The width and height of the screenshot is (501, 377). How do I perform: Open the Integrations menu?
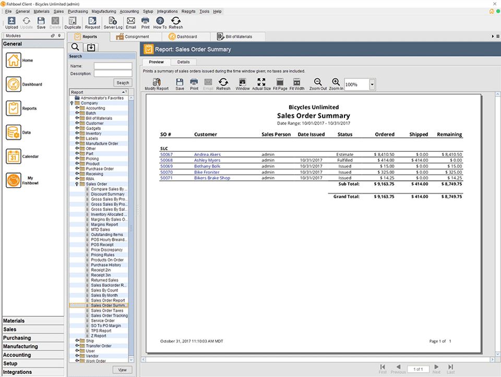[x=167, y=11]
